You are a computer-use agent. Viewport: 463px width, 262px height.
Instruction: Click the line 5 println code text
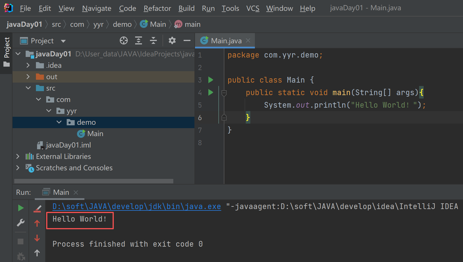pos(345,105)
